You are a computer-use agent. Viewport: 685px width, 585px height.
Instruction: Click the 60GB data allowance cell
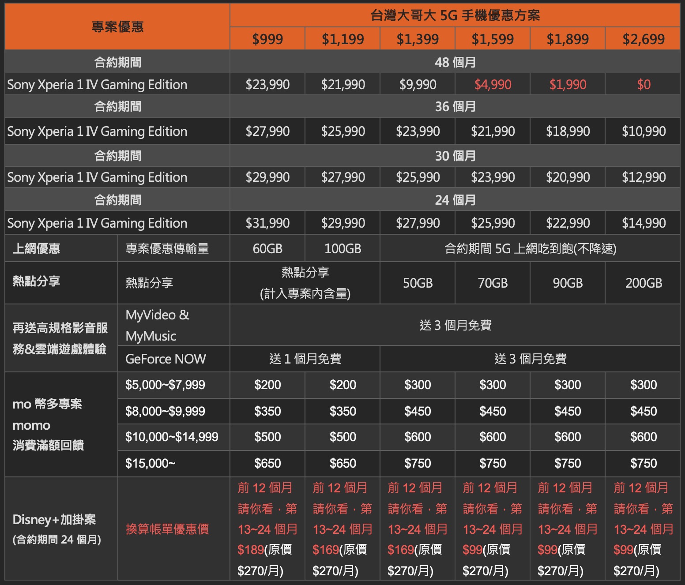click(x=267, y=248)
